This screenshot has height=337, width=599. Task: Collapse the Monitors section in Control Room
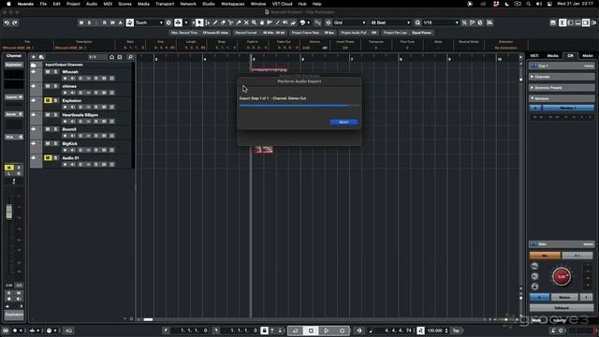click(x=562, y=98)
